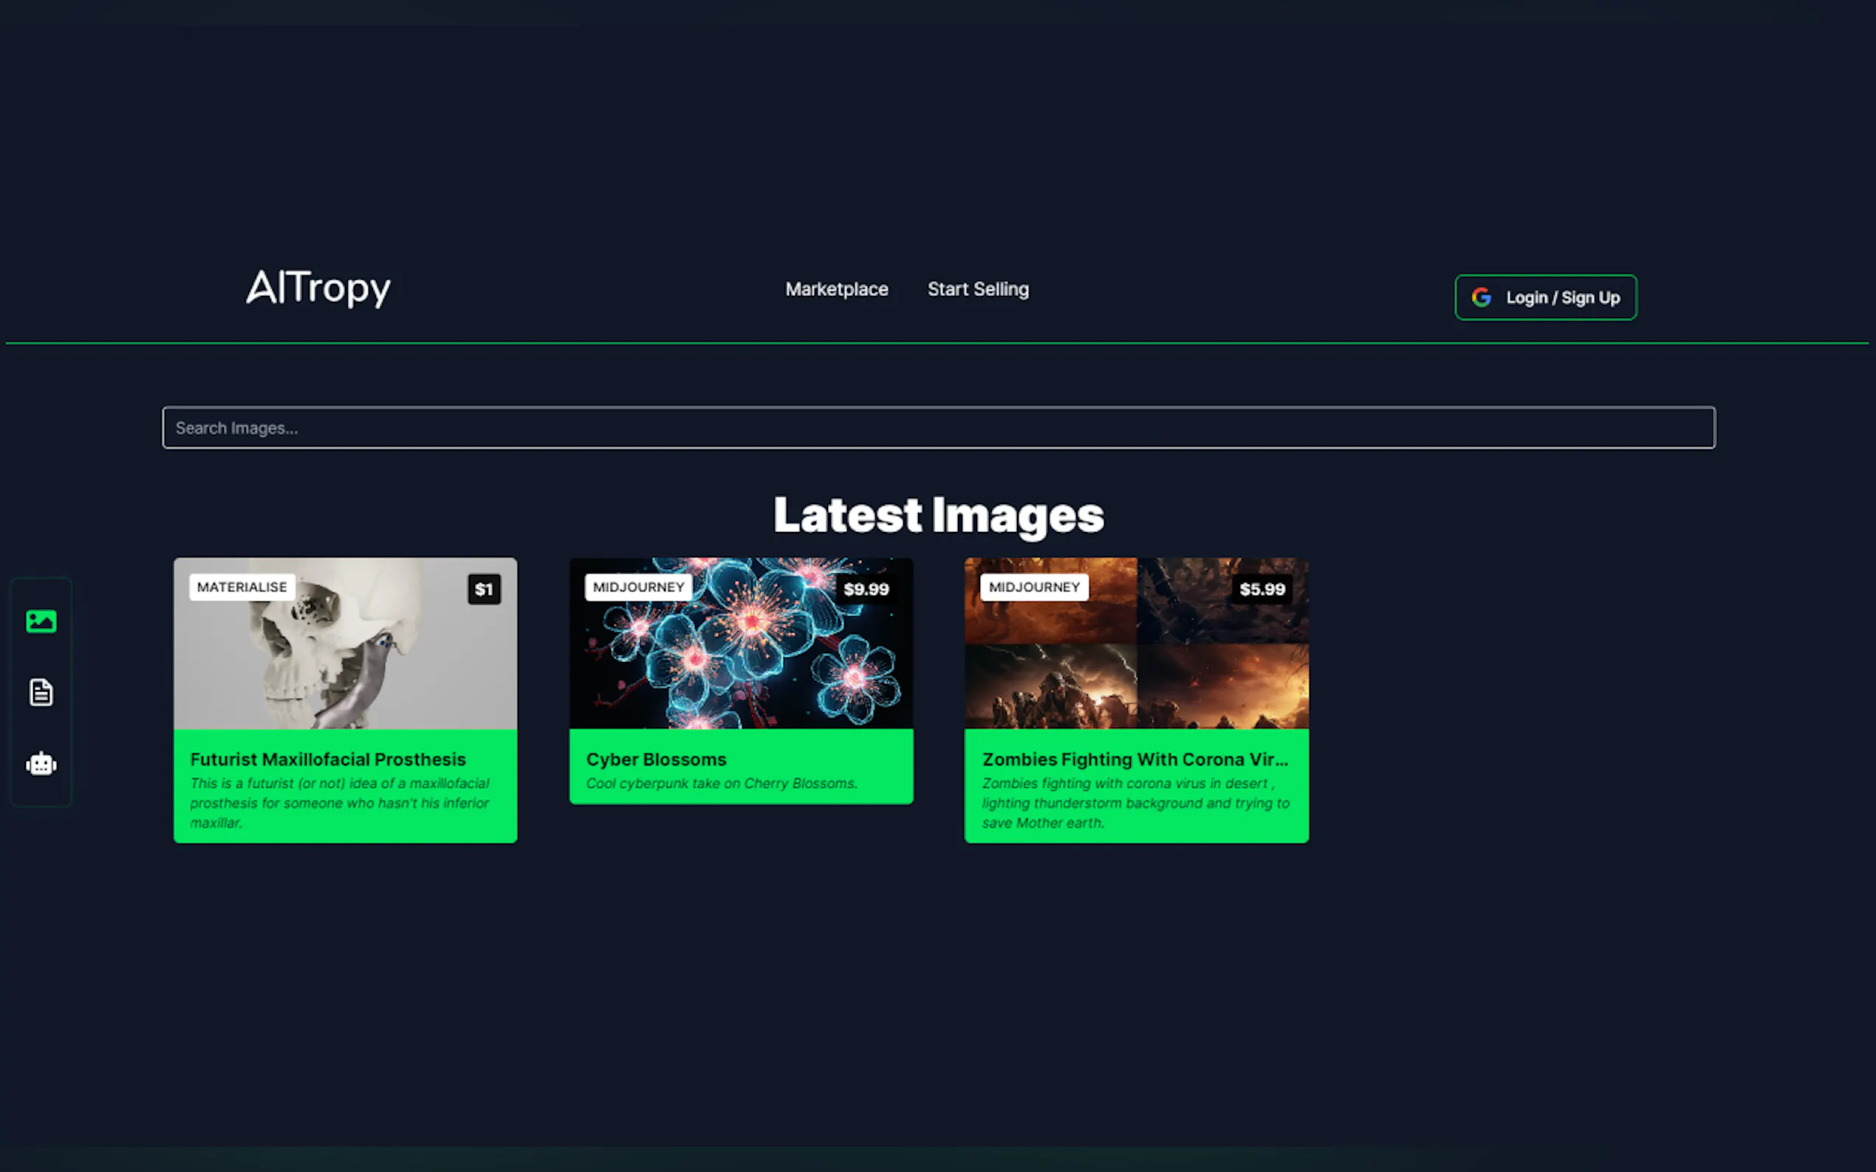1876x1172 pixels.
Task: Click the $9.99 price badge
Action: (866, 589)
